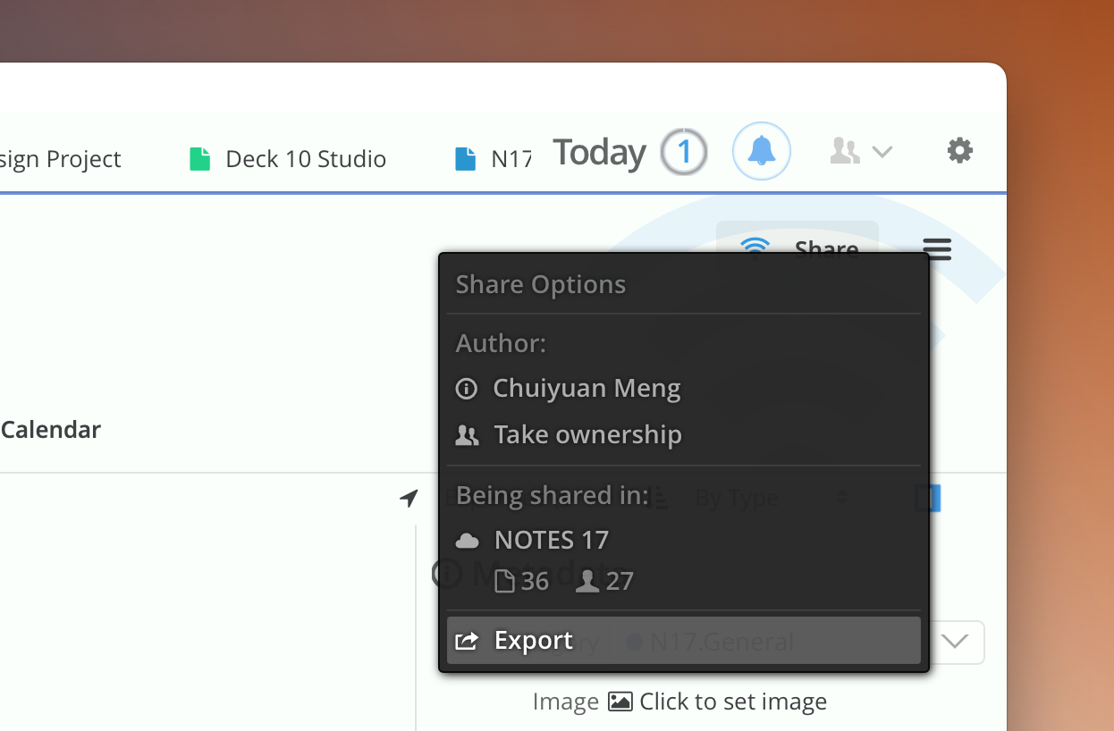Viewport: 1114px width, 731px height.
Task: Click the picture icon to set image
Action: click(620, 702)
